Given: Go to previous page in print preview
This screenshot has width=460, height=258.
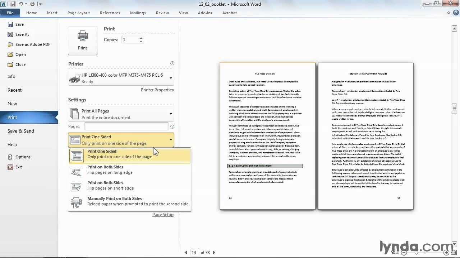Looking at the screenshot, I should [x=186, y=253].
